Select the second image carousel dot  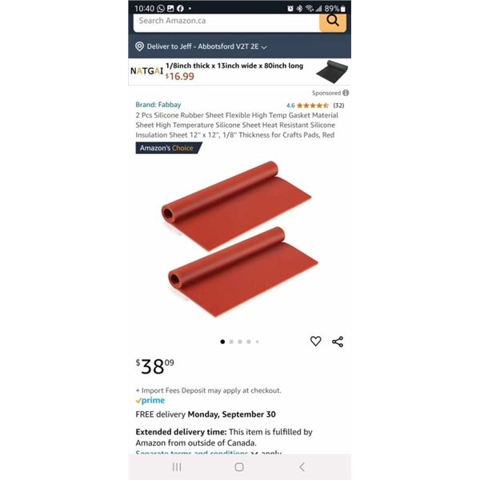231,342
